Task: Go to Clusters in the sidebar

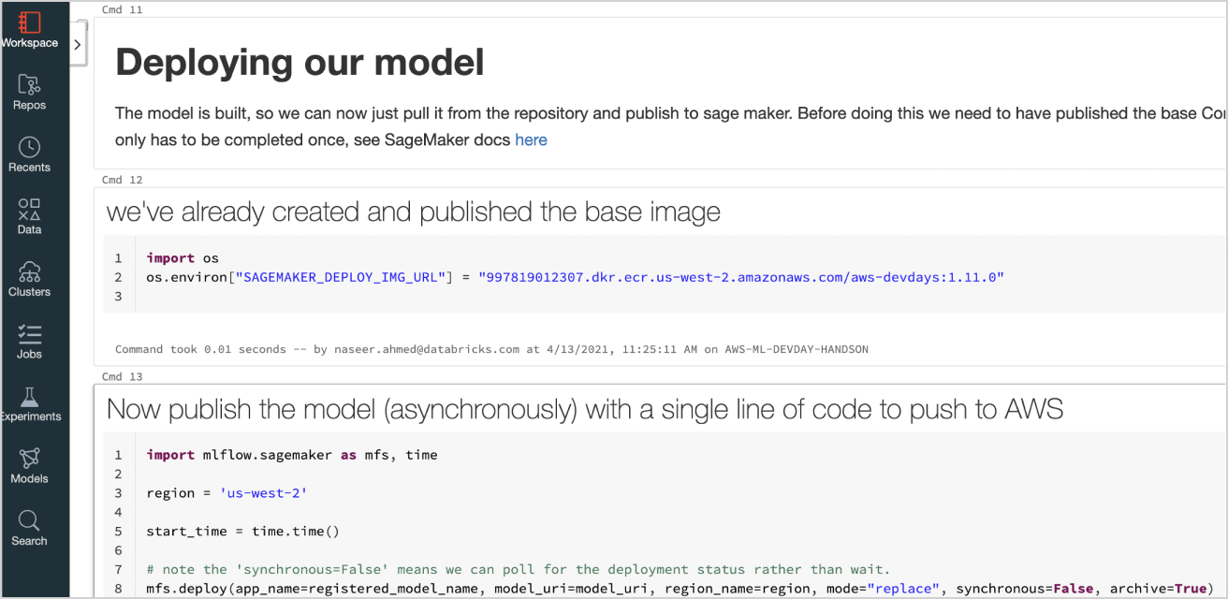Action: 29,272
